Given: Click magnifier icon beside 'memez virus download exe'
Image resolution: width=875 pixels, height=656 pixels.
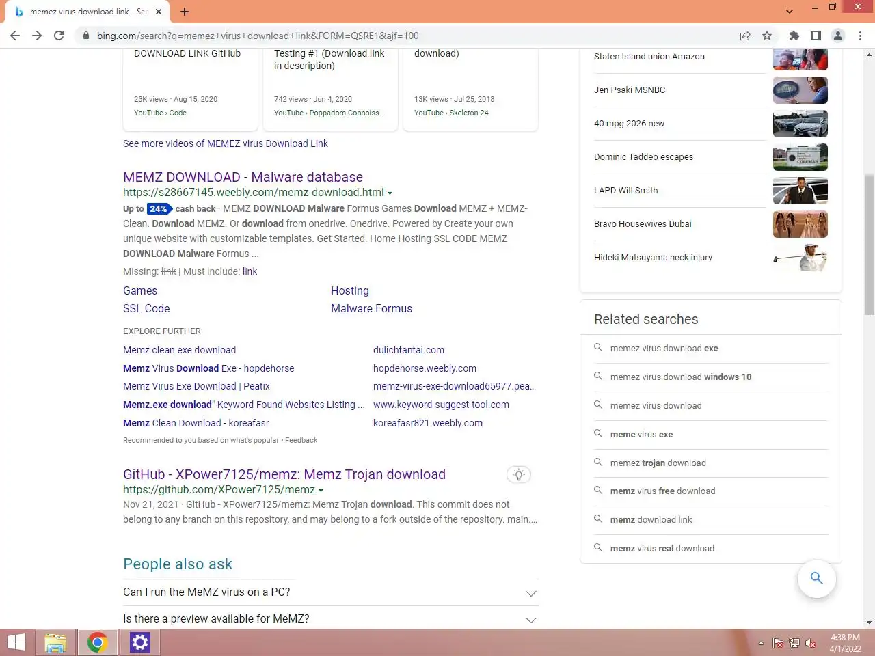Looking at the screenshot, I should click(x=598, y=348).
